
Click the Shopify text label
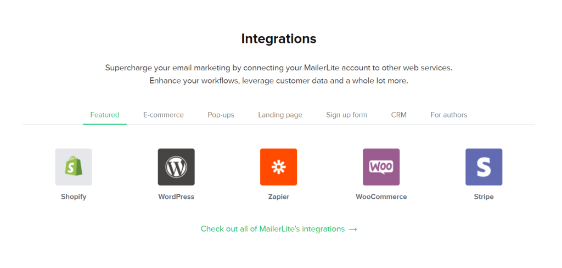(74, 197)
